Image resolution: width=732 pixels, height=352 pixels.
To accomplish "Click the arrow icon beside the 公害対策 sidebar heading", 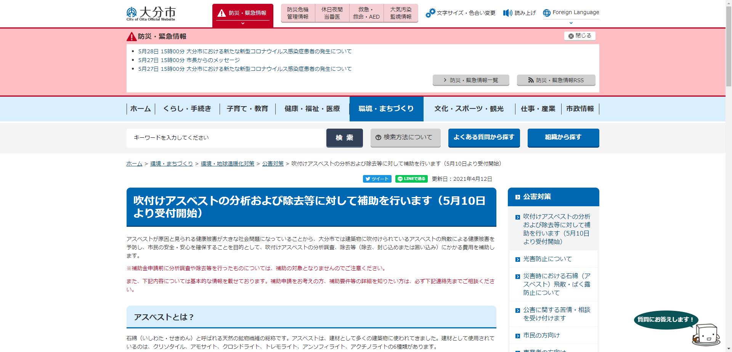I will [517, 197].
